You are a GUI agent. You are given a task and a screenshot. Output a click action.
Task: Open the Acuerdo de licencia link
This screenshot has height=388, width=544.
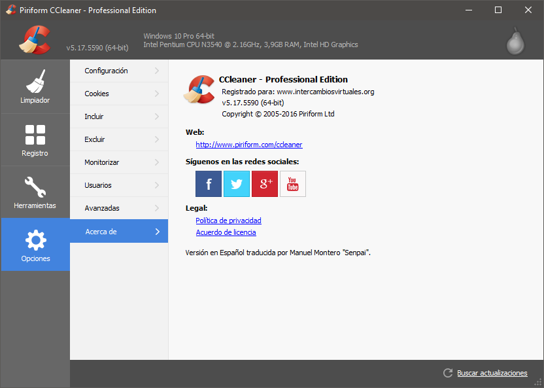[x=226, y=232]
